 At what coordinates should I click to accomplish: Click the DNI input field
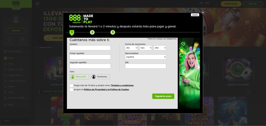[x=145, y=66]
